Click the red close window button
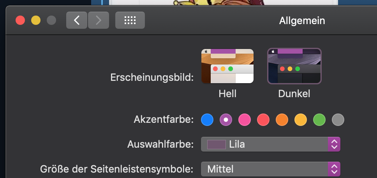The image size is (377, 178). pos(20,20)
